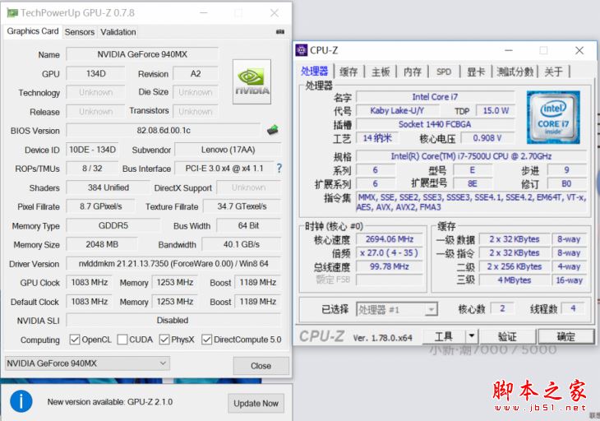Click the L3 cache value 4 MBytes
The height and width of the screenshot is (421, 600).
coord(515,280)
